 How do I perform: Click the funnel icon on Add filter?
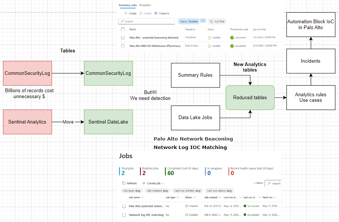pos(211,21)
